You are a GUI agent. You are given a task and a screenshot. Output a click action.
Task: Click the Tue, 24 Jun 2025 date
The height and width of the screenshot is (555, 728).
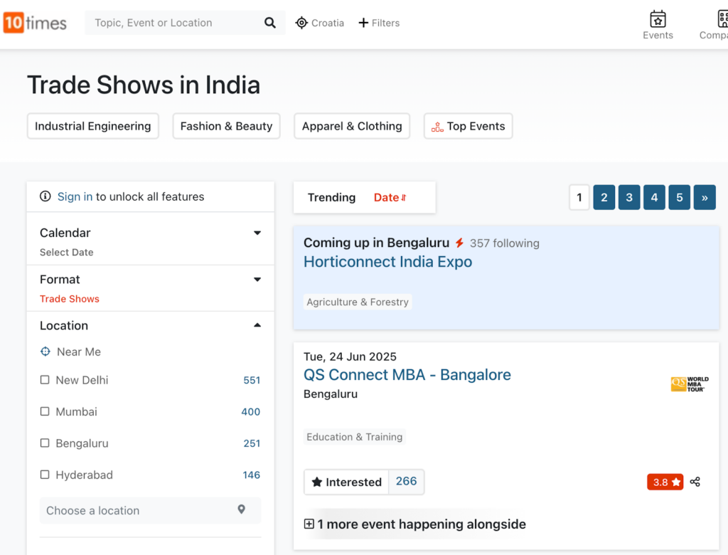point(350,356)
